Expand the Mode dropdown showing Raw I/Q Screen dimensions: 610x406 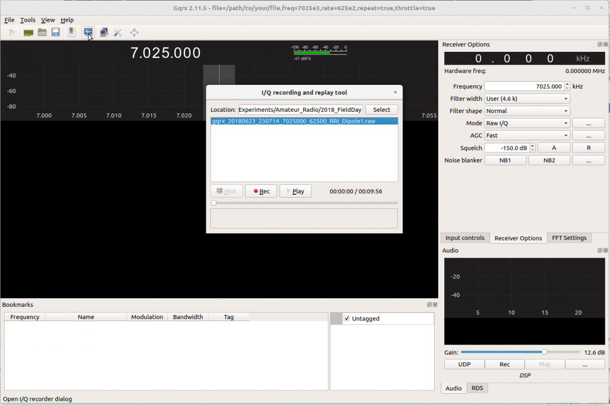(527, 123)
